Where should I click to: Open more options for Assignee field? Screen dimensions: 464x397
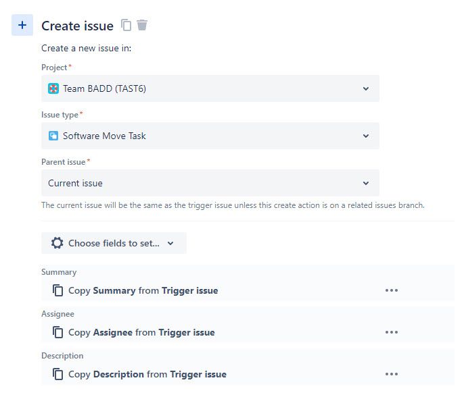(392, 332)
